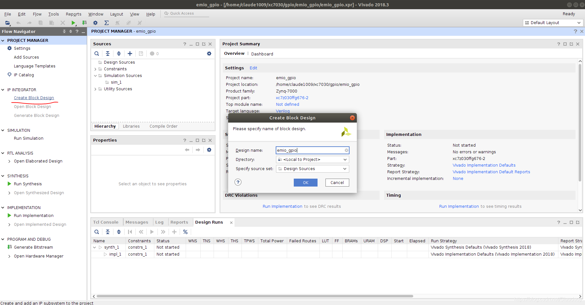Collapse the IP INTEGRATOR section
Viewport: 585px width, 305px height.
(x=3, y=90)
